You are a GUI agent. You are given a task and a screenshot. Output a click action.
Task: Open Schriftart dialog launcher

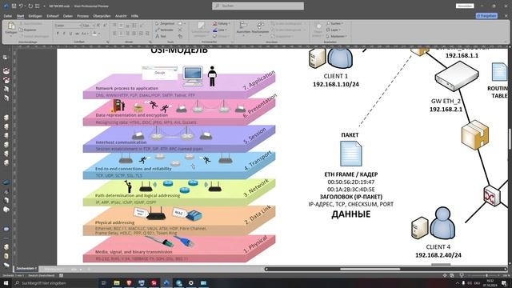(107, 42)
